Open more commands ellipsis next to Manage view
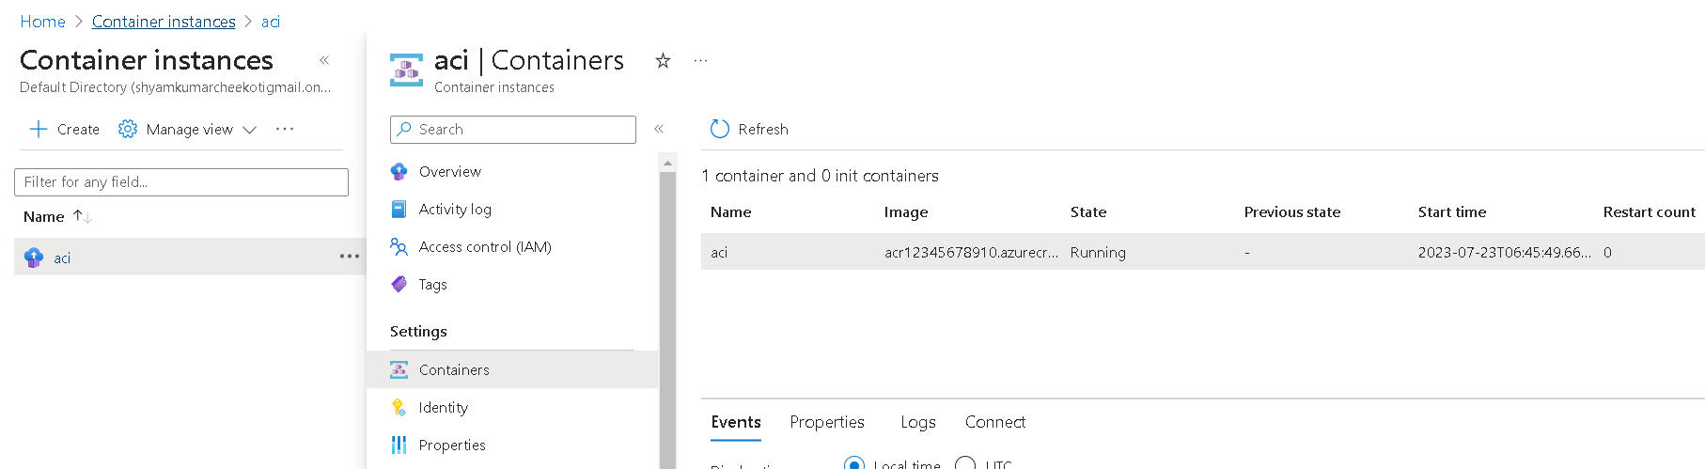The height and width of the screenshot is (469, 1705). [285, 129]
